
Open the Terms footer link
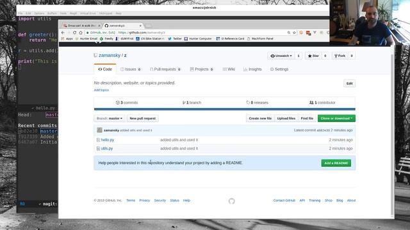[x=131, y=201]
